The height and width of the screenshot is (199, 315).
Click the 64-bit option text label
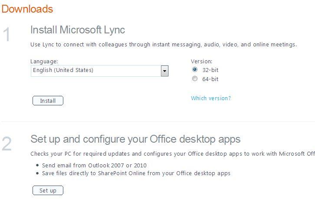(210, 79)
